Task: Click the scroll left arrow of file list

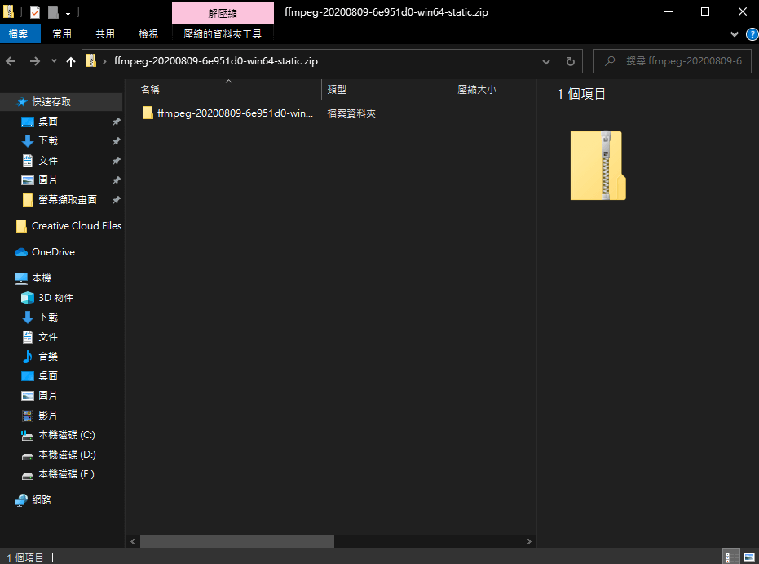Action: (133, 541)
